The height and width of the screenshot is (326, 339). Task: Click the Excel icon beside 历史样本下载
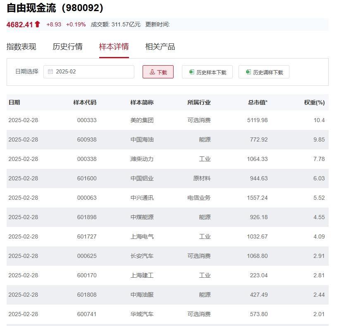[x=191, y=72]
